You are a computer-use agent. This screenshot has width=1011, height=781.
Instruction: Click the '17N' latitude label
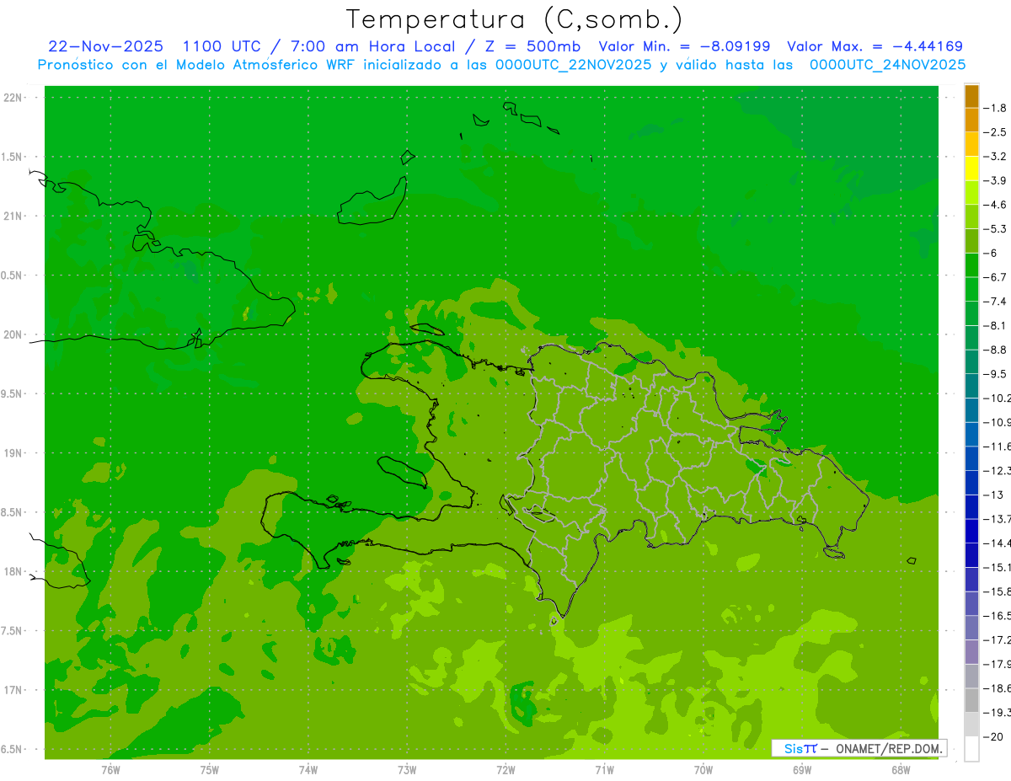click(13, 690)
